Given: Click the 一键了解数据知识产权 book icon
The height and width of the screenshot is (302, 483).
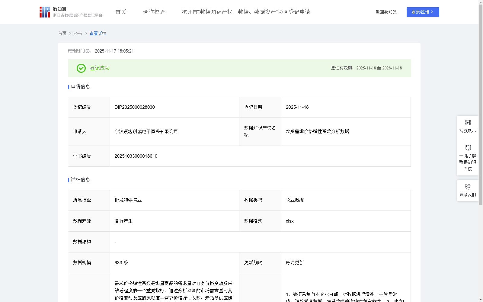Looking at the screenshot, I should coord(467,148).
